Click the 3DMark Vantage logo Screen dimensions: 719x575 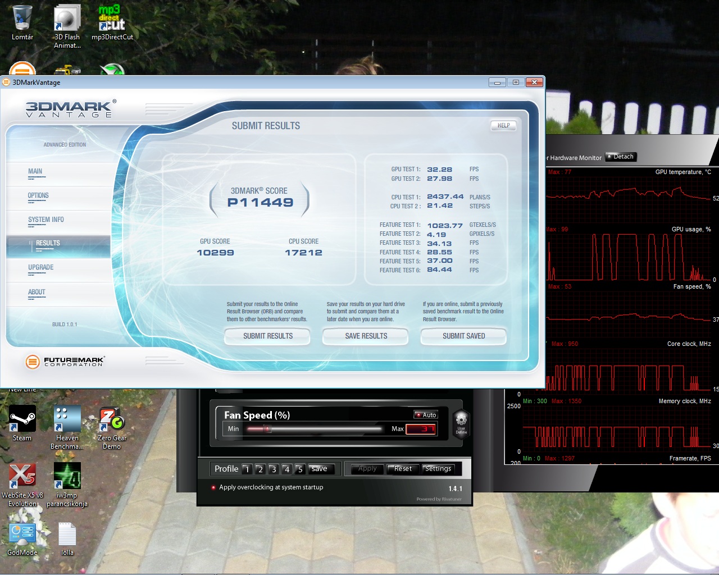[71, 109]
